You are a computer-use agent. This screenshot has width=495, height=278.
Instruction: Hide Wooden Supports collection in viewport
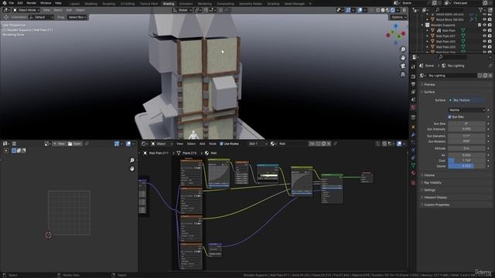click(x=485, y=25)
